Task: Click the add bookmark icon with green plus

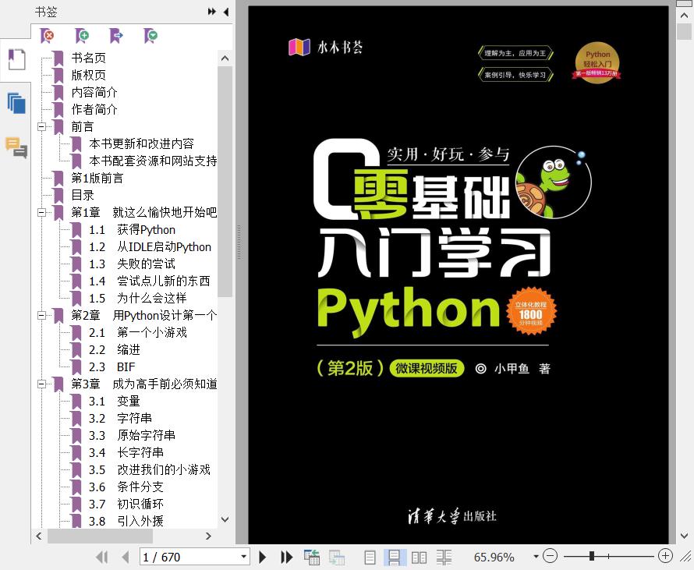Action: (x=81, y=35)
